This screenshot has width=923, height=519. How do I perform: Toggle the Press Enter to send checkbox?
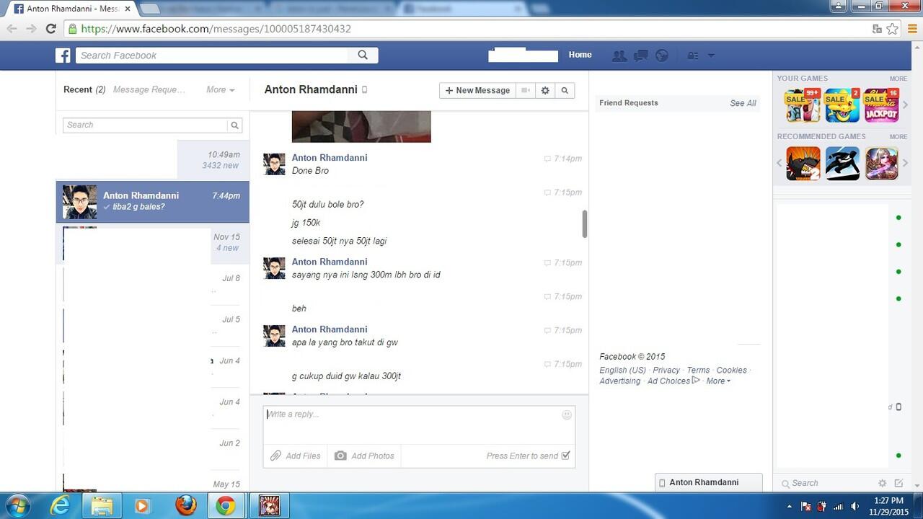tap(565, 456)
